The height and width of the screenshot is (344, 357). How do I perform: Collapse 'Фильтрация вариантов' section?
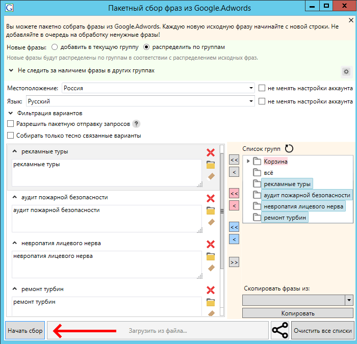point(11,113)
